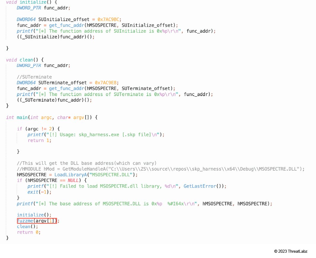
Task: Click the highlighted fuzzme(argv[1]) call
Action: point(37,221)
